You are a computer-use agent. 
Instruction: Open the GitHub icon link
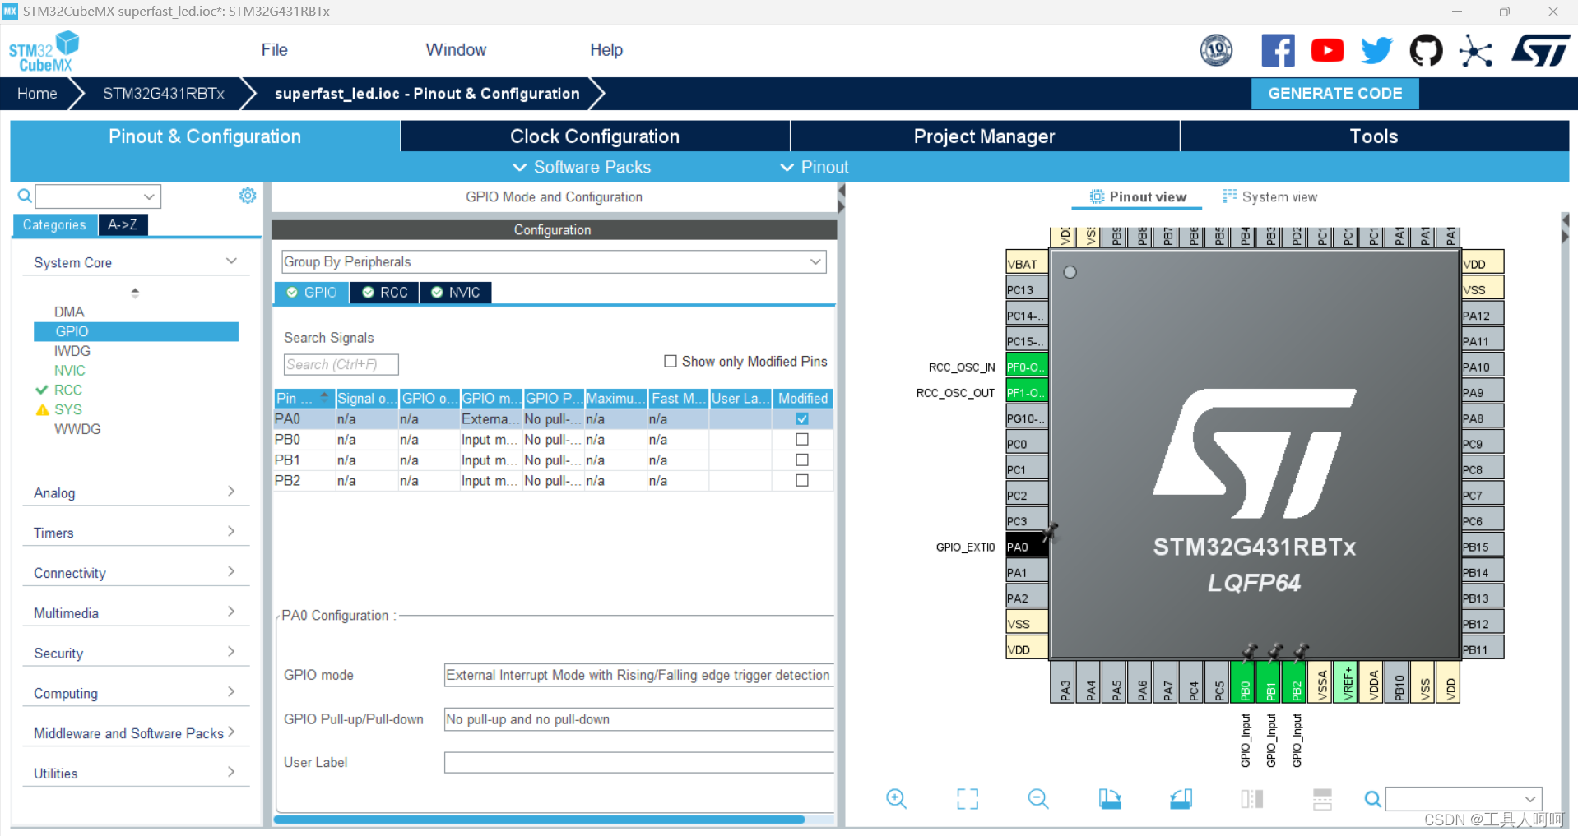pos(1426,51)
